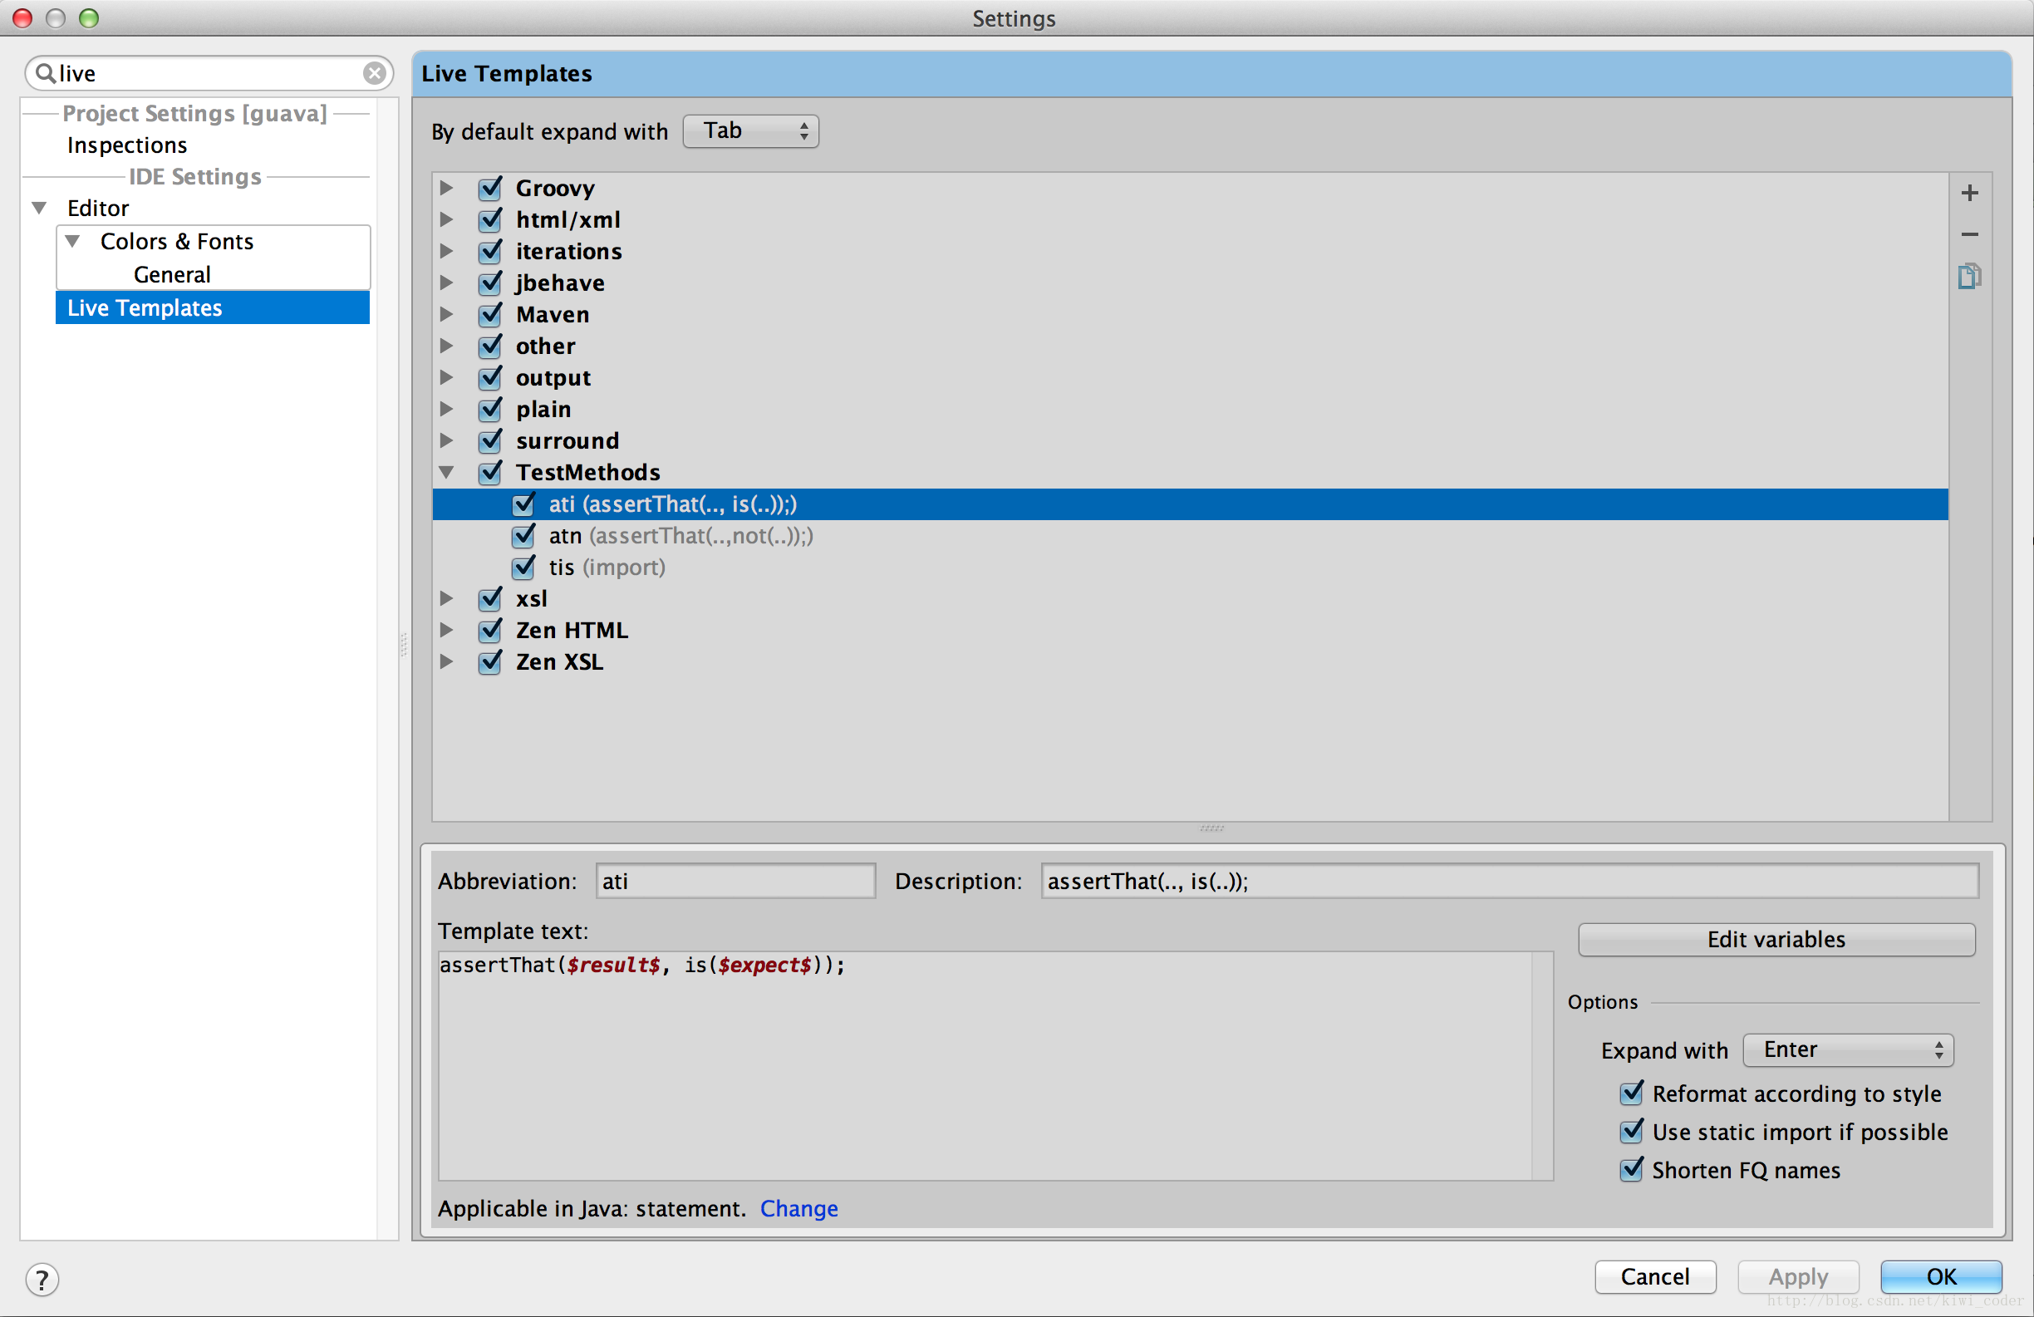
Task: Toggle the iterations group checkbox
Action: (x=490, y=251)
